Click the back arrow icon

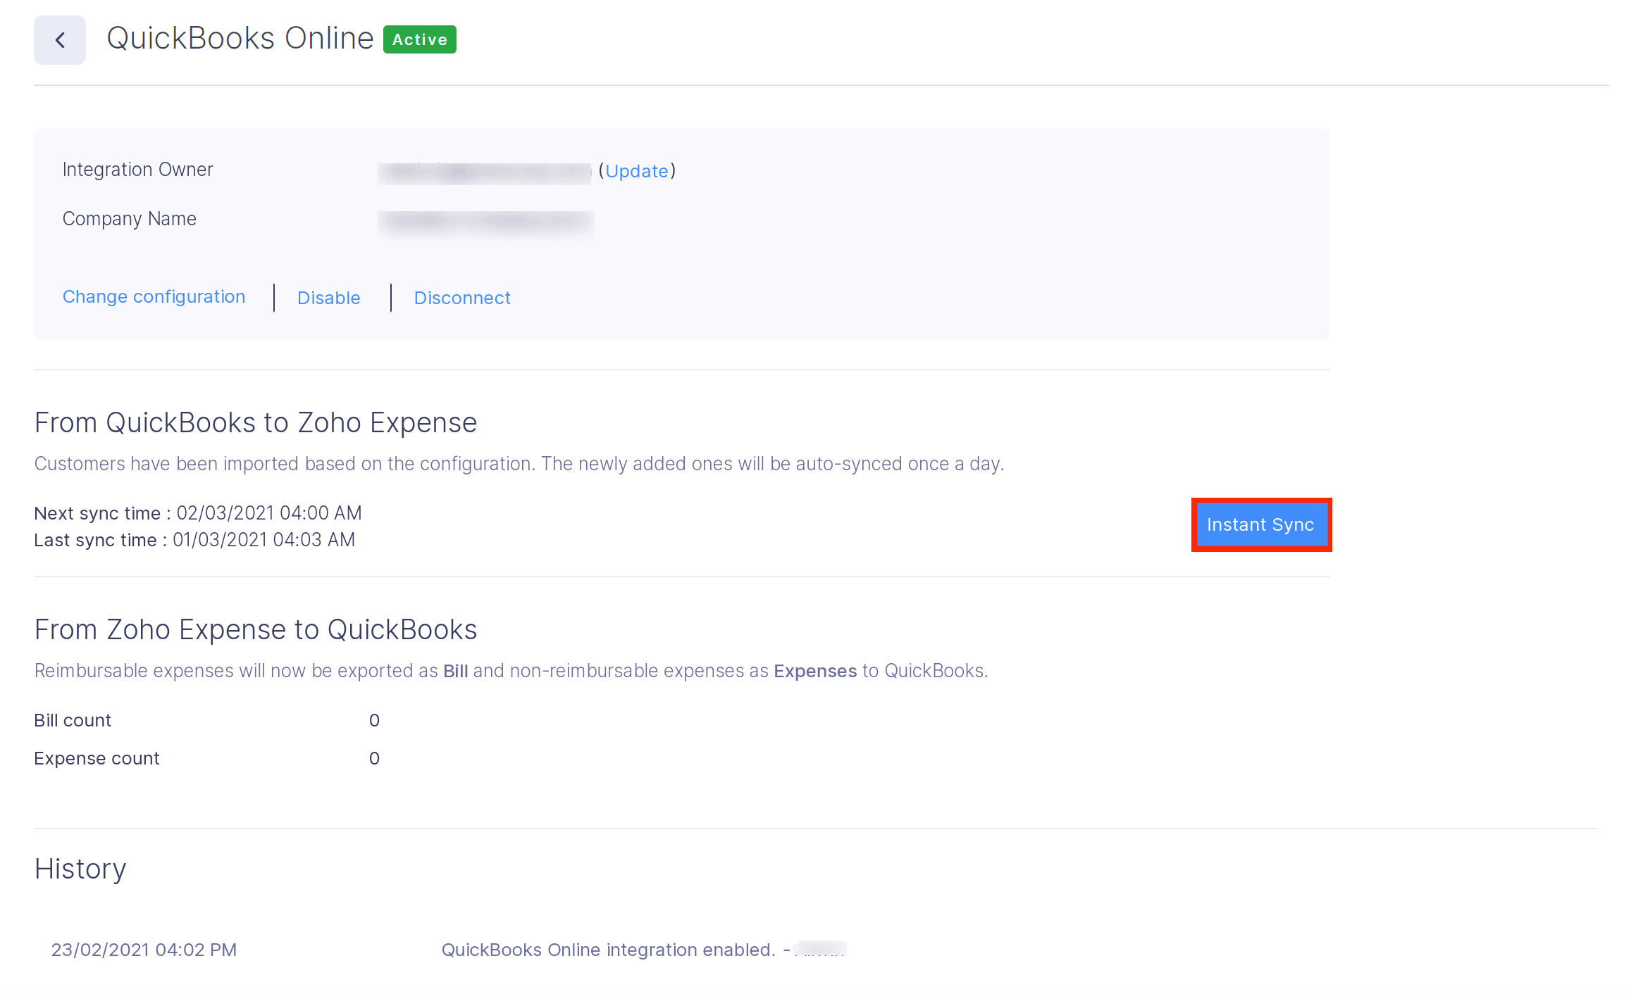tap(60, 40)
